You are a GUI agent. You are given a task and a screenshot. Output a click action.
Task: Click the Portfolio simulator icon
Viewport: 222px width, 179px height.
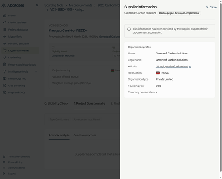click(x=4, y=43)
